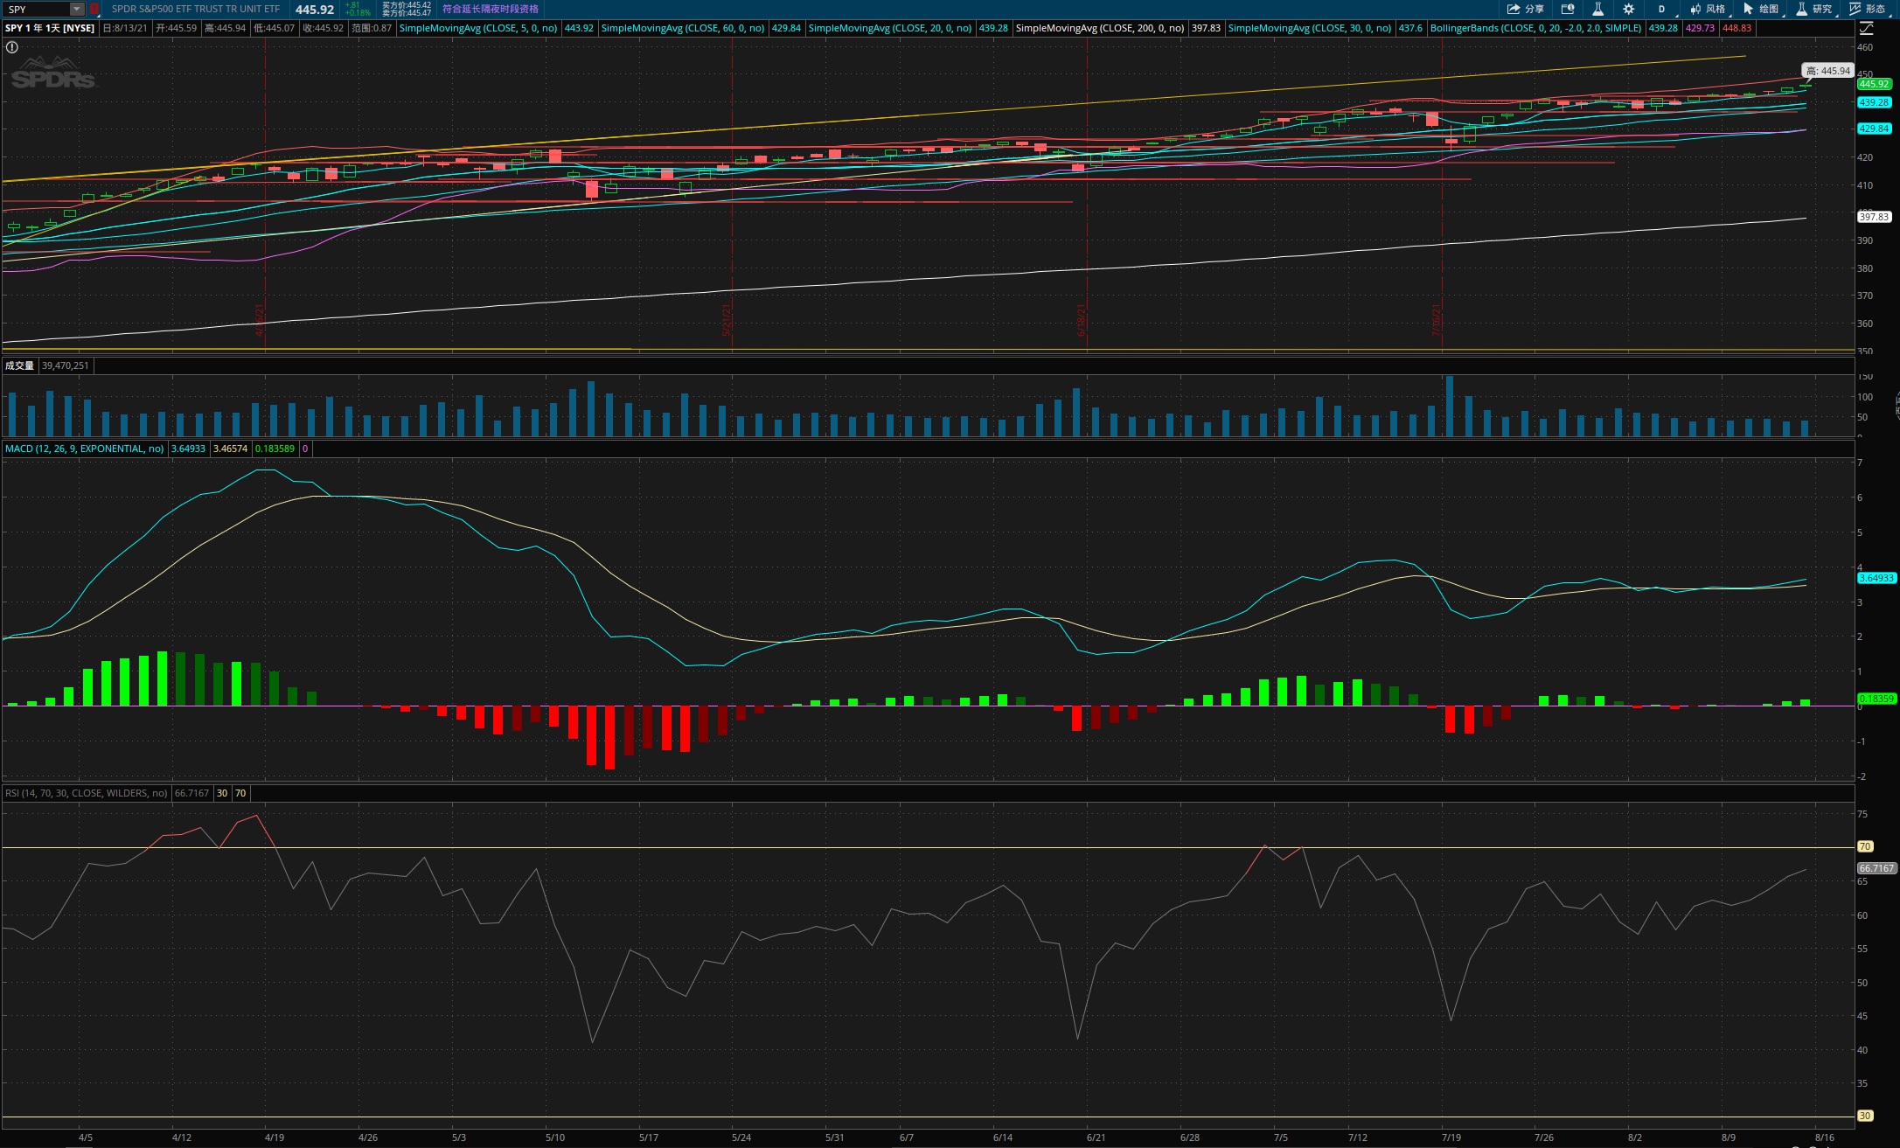Click the SPDR S&P500 ETF TRUST description
1900x1148 pixels.
tap(196, 9)
